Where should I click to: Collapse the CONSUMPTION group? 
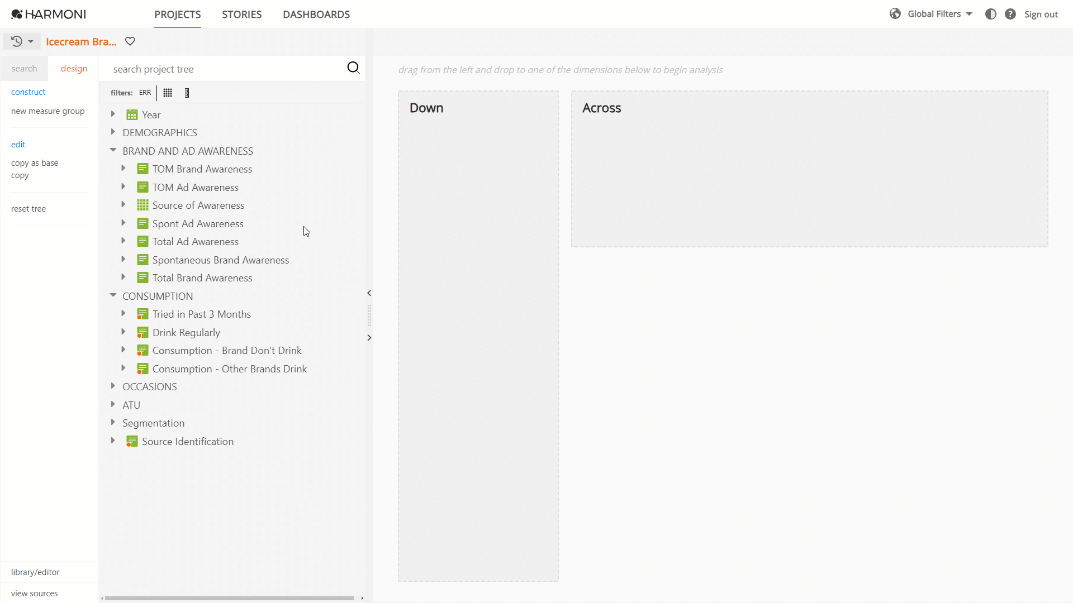[113, 295]
